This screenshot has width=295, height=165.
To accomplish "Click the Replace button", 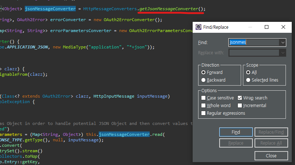I will 236,143.
